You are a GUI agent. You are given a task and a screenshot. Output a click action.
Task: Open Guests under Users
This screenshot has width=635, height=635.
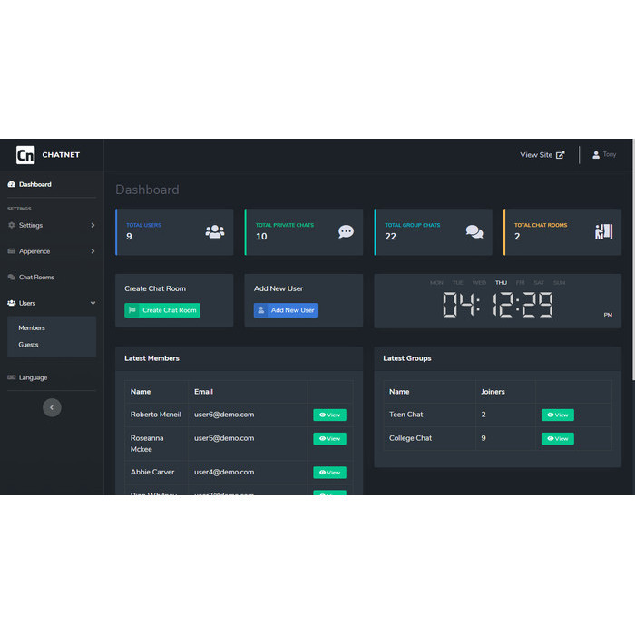point(28,345)
